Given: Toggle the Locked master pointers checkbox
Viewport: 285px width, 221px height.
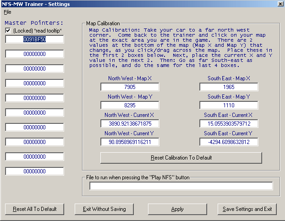Looking at the screenshot, I should click(x=8, y=30).
